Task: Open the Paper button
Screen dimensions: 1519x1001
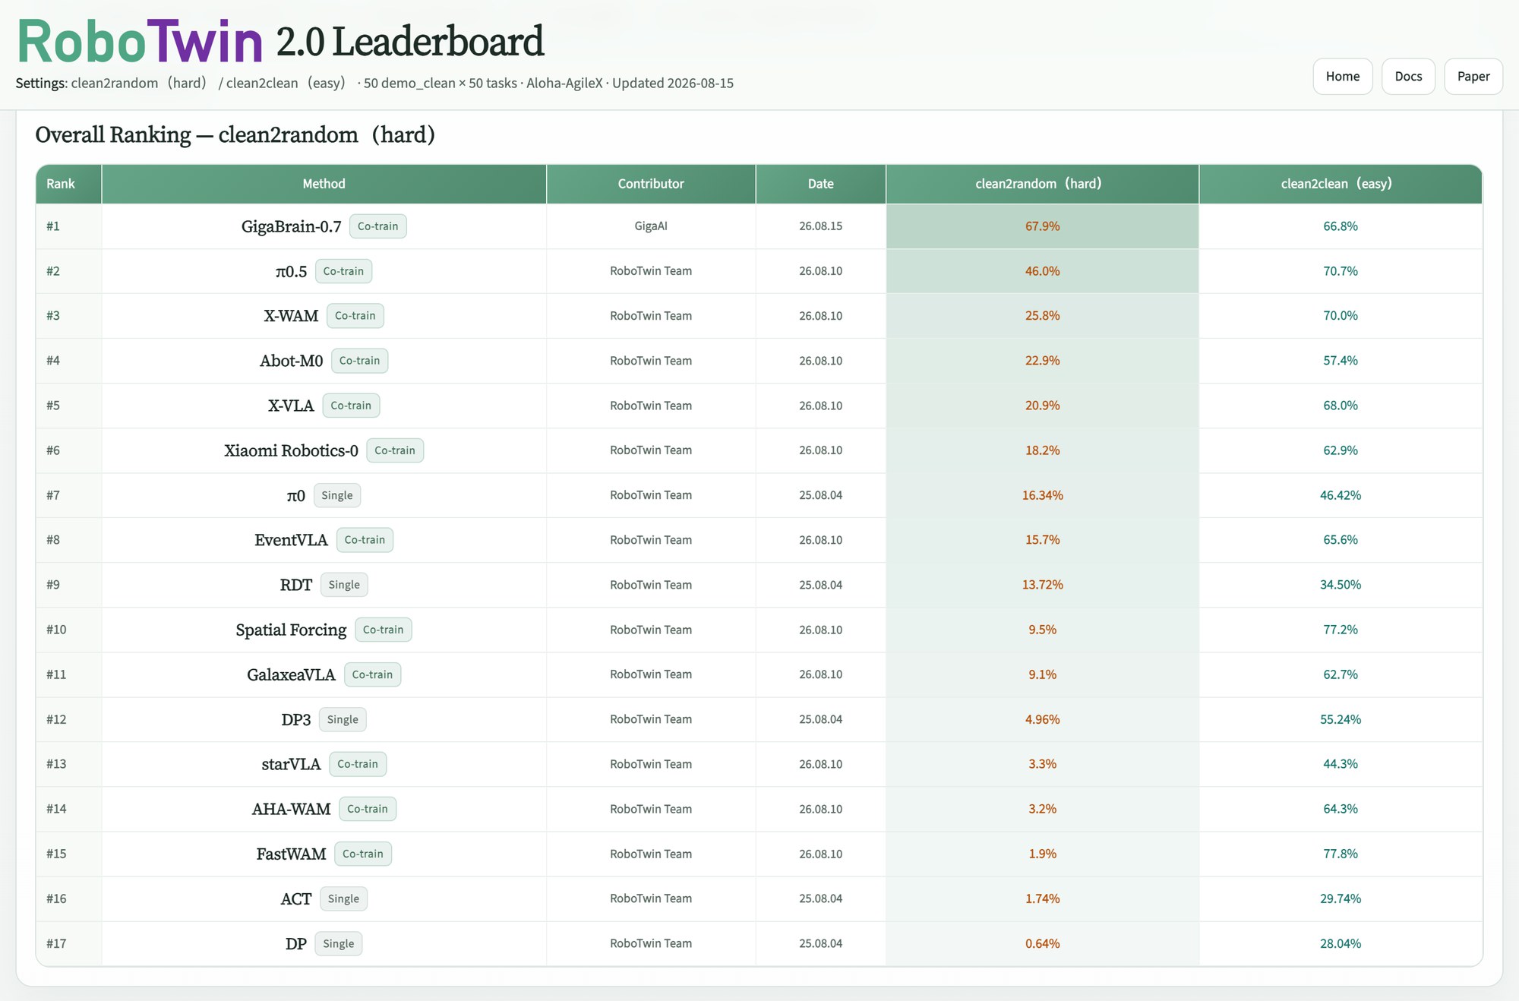Action: 1473,76
